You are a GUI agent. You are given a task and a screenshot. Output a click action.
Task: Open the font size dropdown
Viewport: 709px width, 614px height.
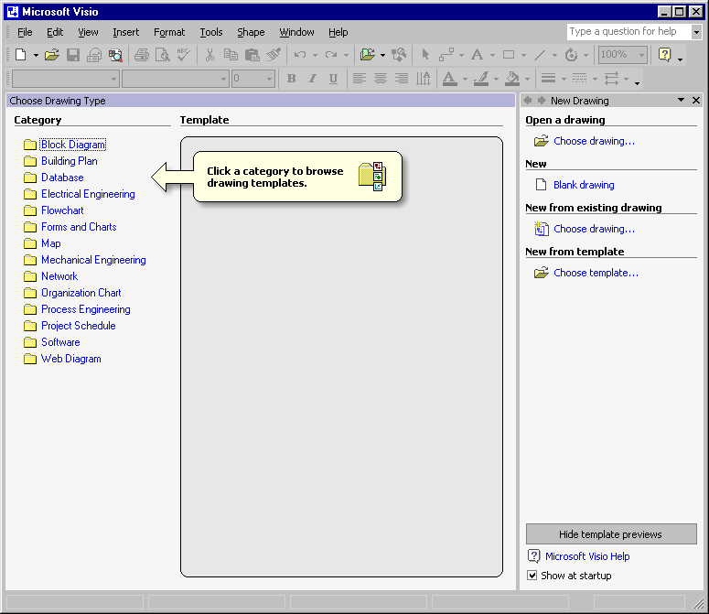tap(270, 79)
